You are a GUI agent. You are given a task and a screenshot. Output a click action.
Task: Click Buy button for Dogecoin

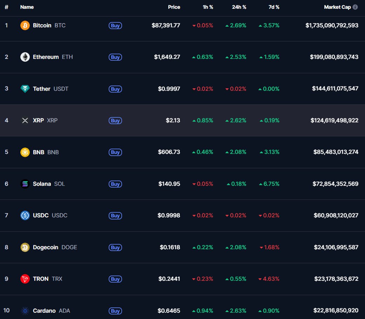[115, 248]
